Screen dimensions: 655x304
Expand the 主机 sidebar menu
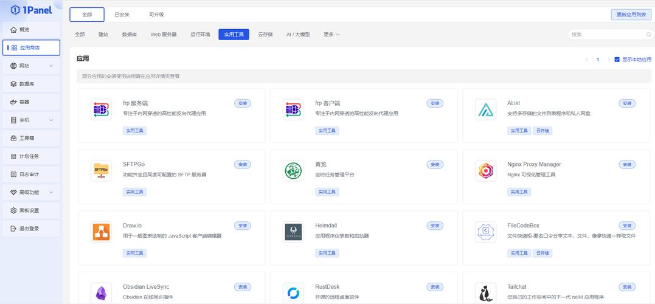pyautogui.click(x=31, y=120)
